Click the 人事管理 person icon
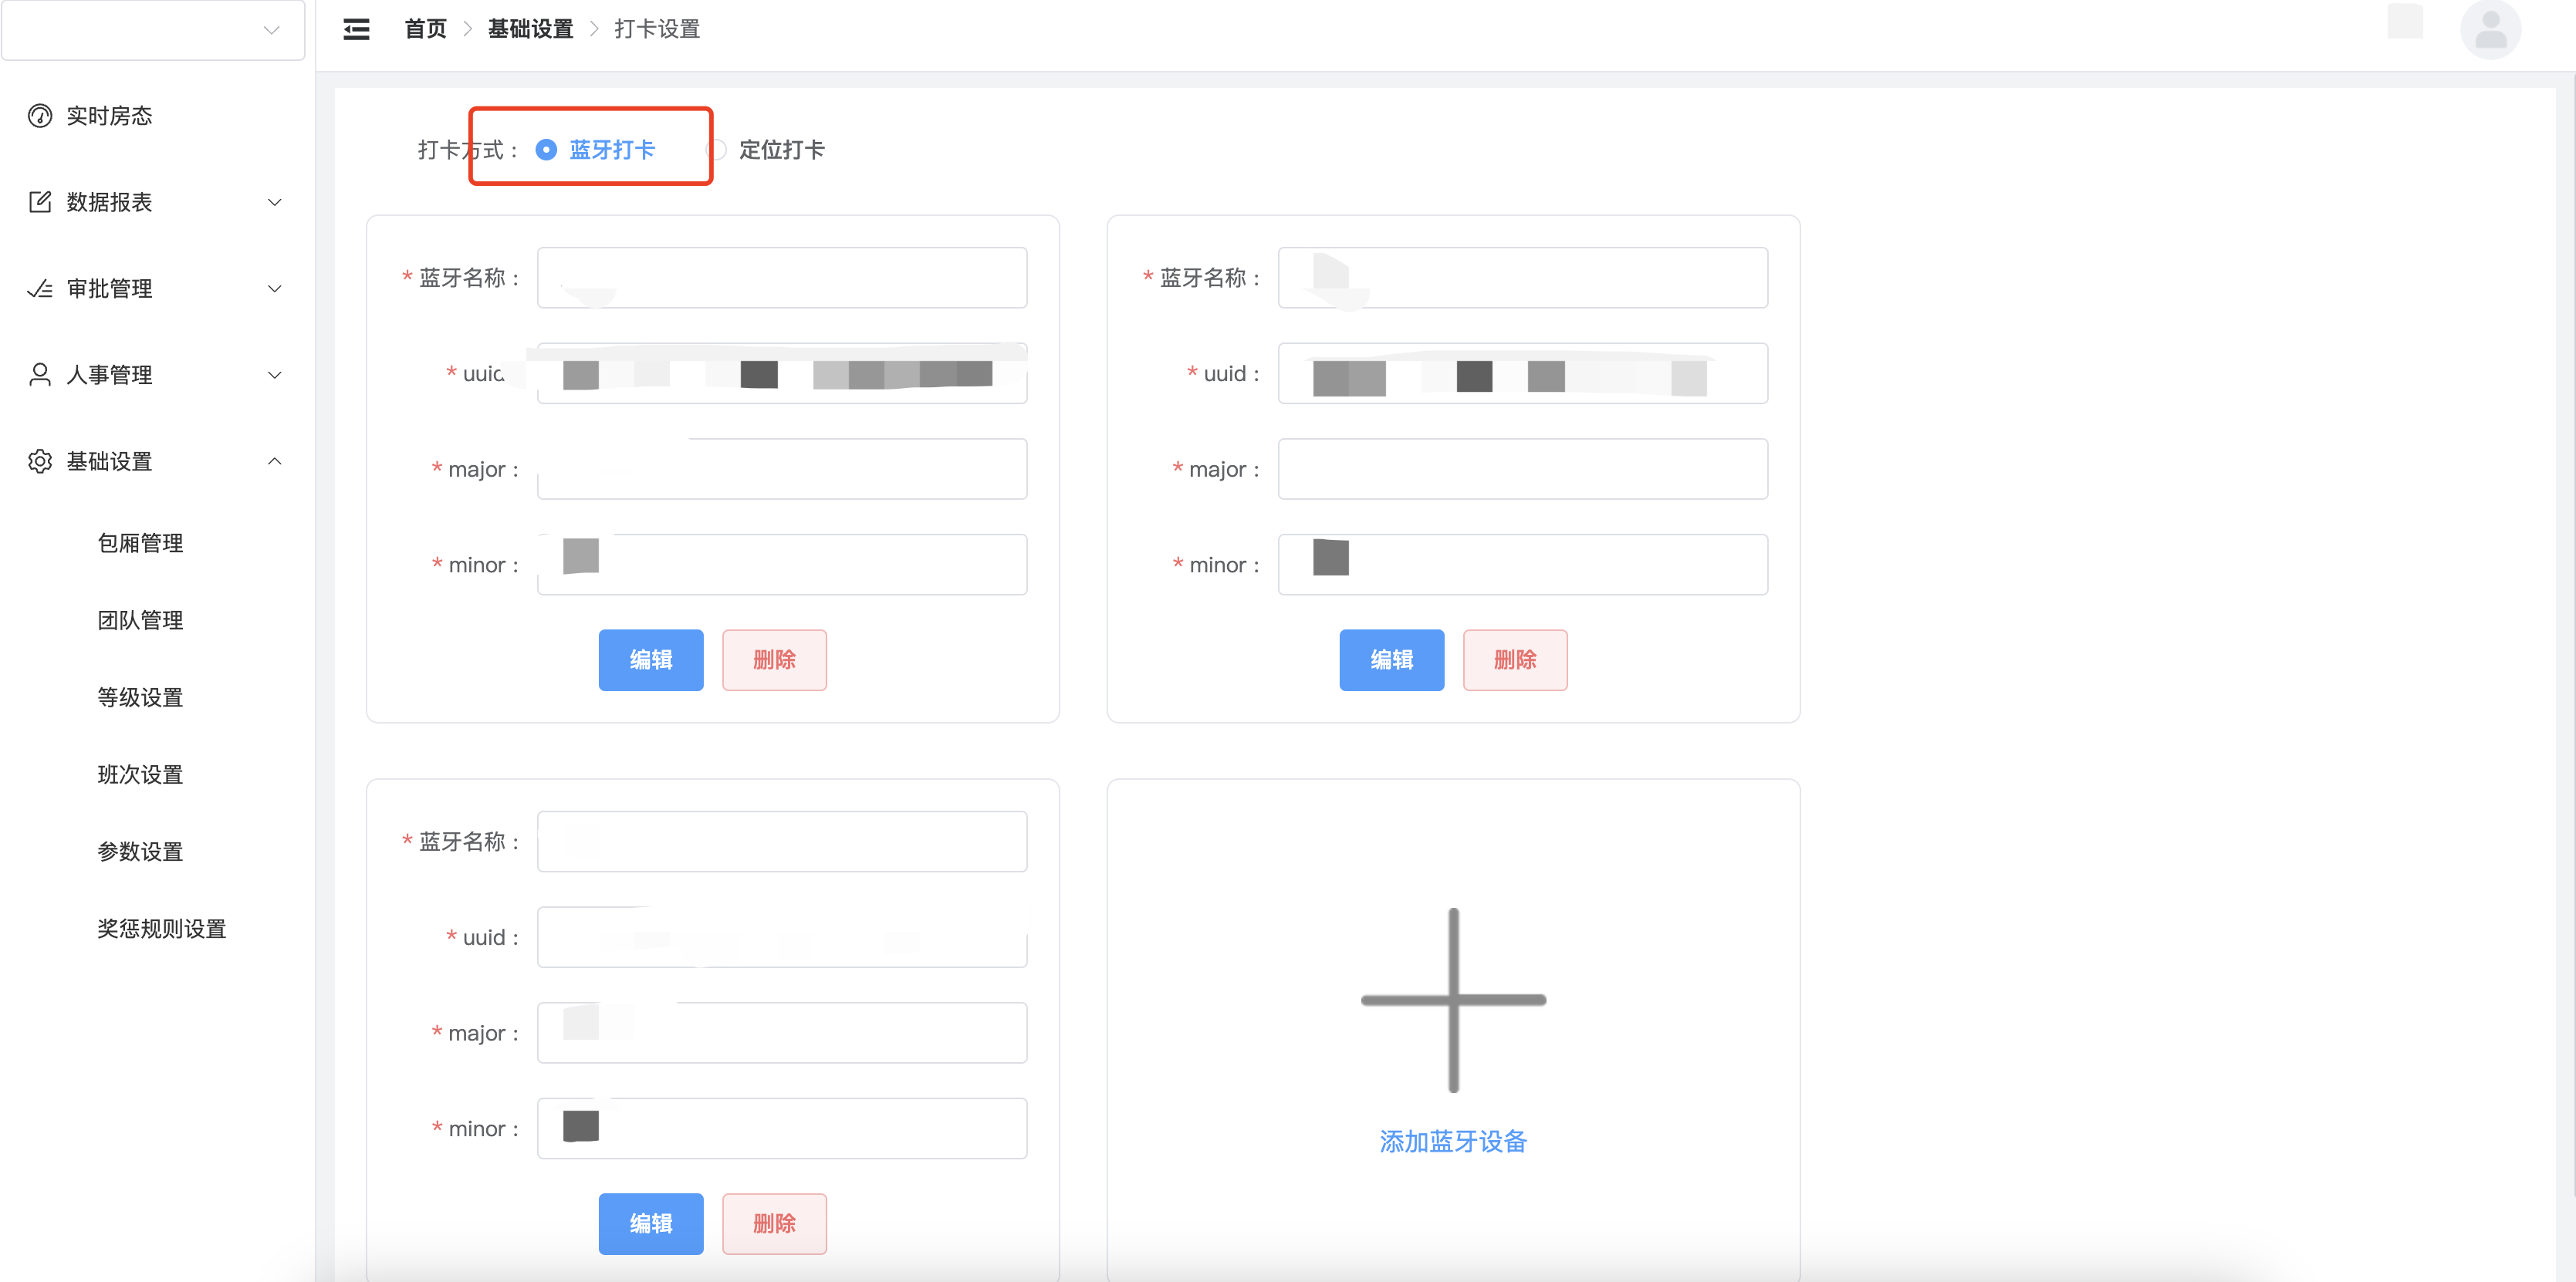2576x1282 pixels. (40, 375)
